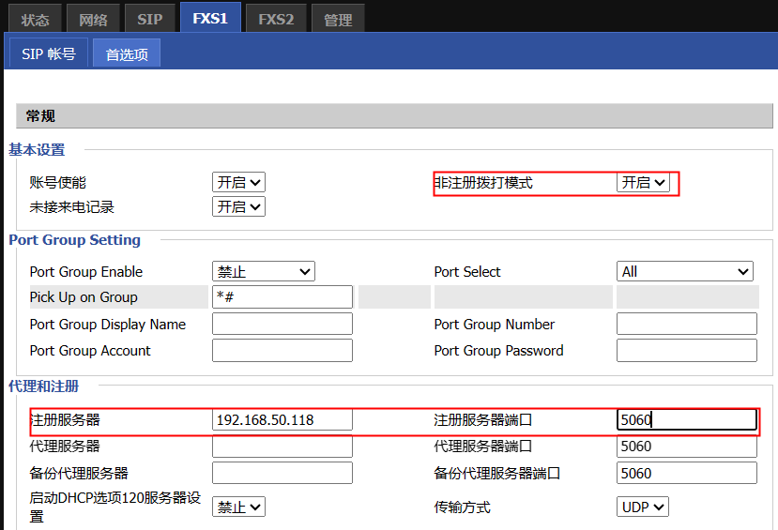The height and width of the screenshot is (530, 778).
Task: Open the Port Group Enable dropdown
Action: 263,271
